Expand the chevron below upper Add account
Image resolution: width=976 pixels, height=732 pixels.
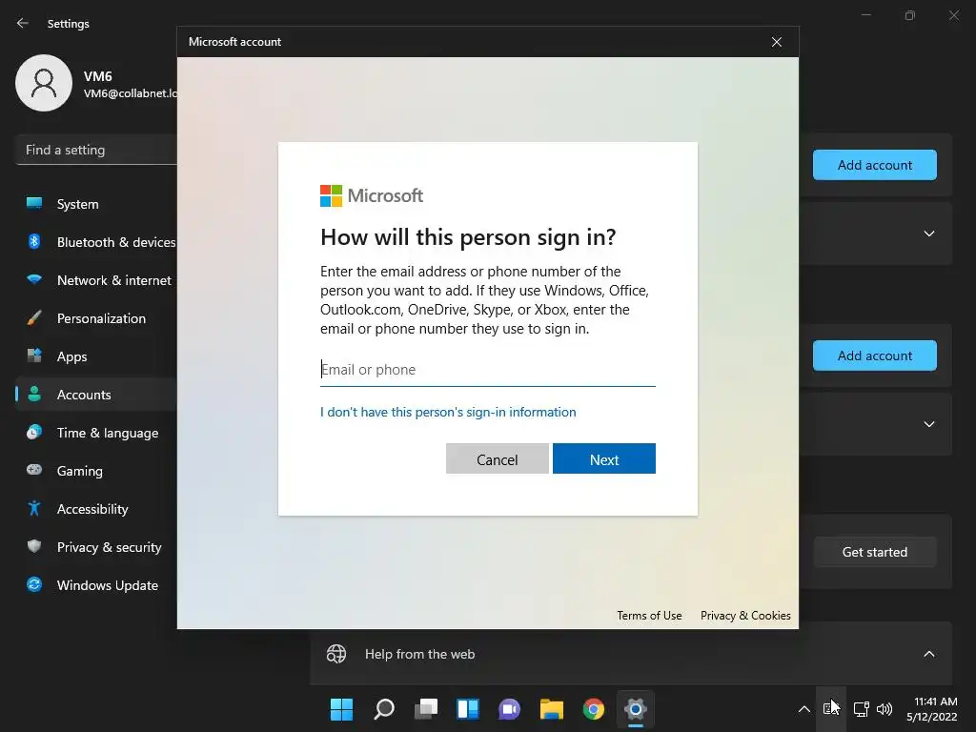pyautogui.click(x=928, y=234)
